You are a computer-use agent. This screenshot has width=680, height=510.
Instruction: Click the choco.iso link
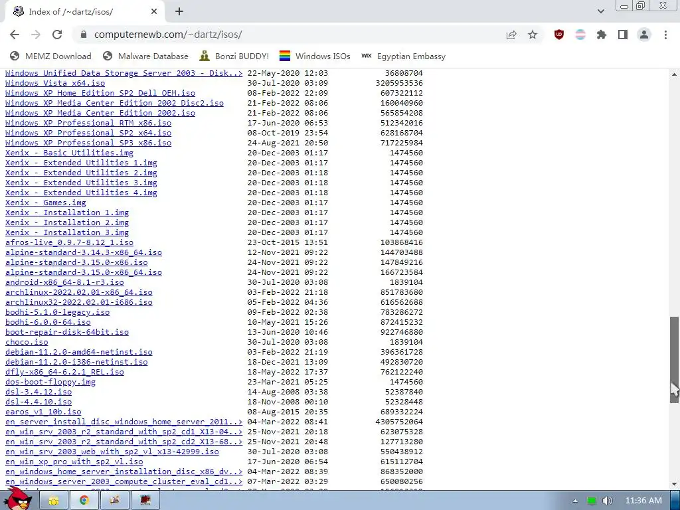pos(27,342)
